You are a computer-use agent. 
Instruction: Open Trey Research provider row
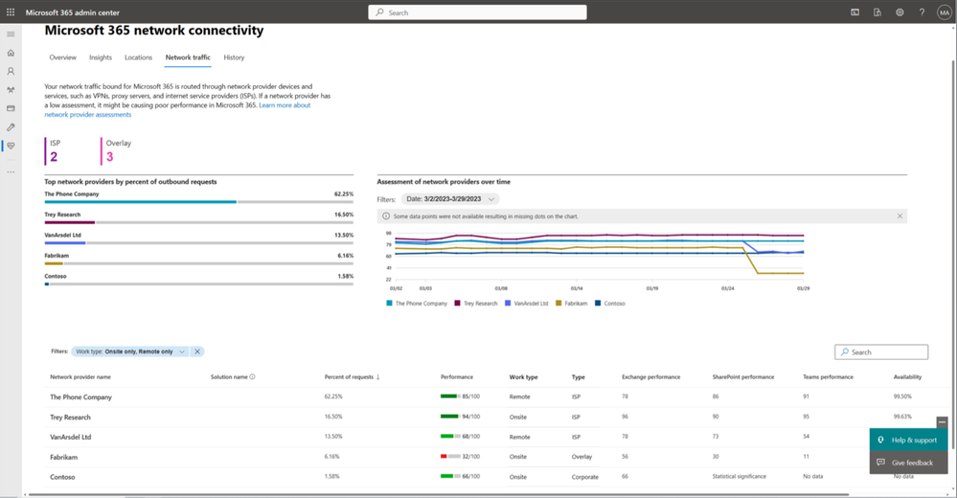[x=70, y=418]
